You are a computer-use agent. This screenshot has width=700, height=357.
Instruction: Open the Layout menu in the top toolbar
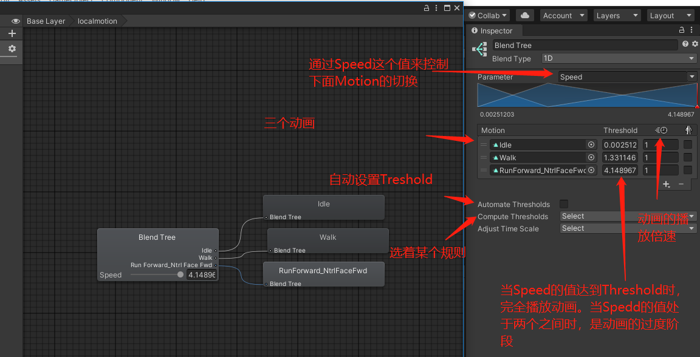point(670,15)
